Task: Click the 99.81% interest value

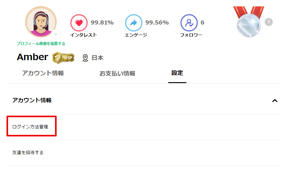Action: [102, 23]
